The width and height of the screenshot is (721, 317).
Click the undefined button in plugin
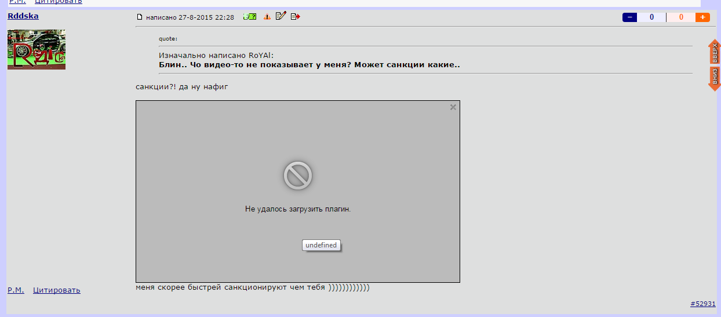(321, 245)
